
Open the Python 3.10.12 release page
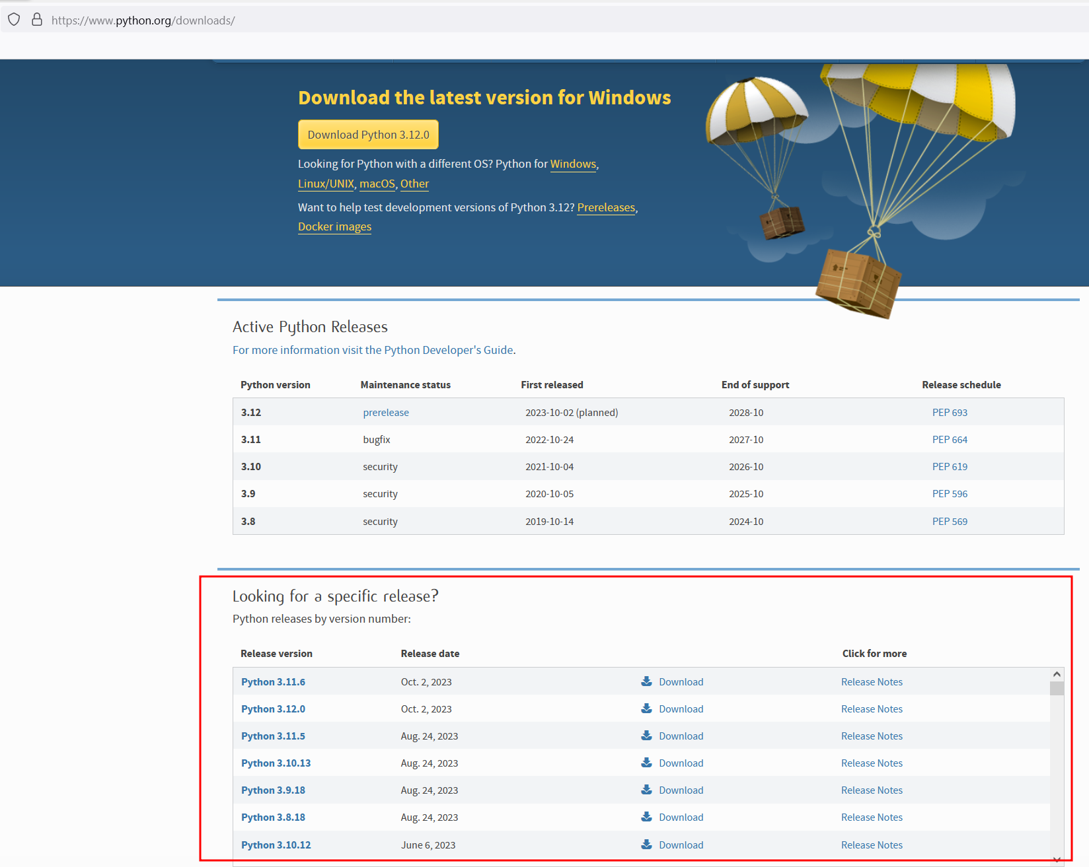click(x=276, y=845)
